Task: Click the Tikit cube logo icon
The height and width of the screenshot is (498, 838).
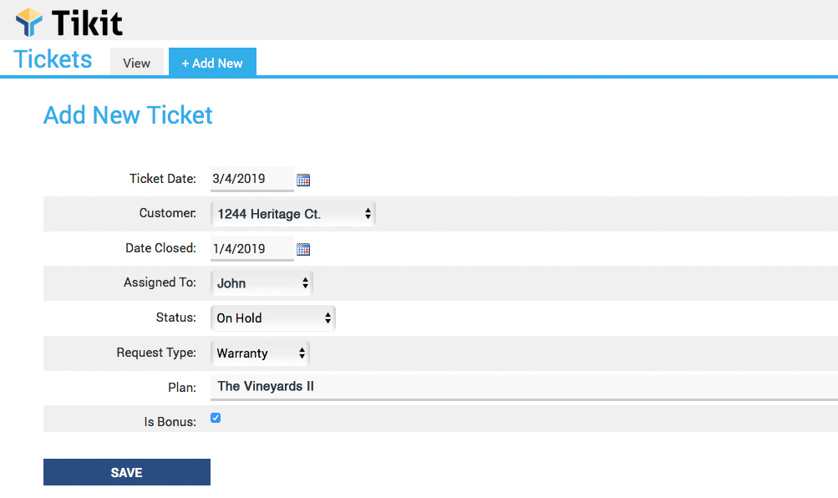Action: click(29, 21)
